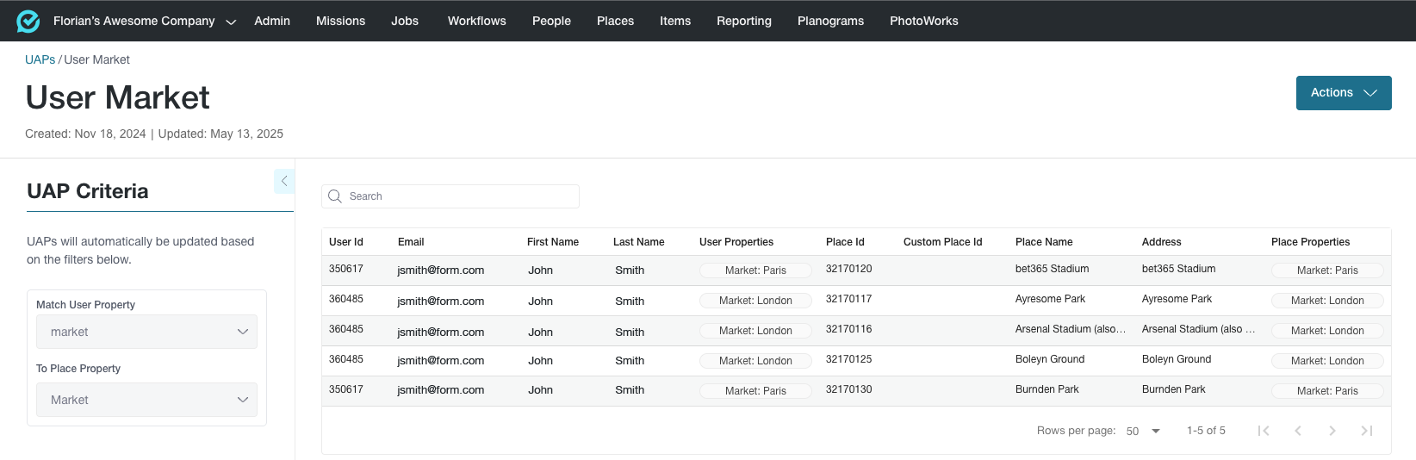Image resolution: width=1416 pixels, height=460 pixels.
Task: Open the Actions dropdown button
Action: [1344, 93]
